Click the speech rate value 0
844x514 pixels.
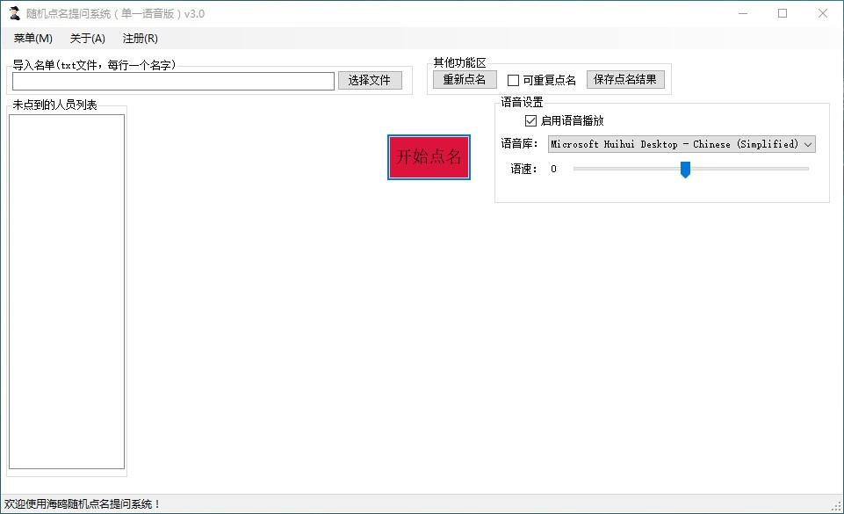(x=553, y=169)
